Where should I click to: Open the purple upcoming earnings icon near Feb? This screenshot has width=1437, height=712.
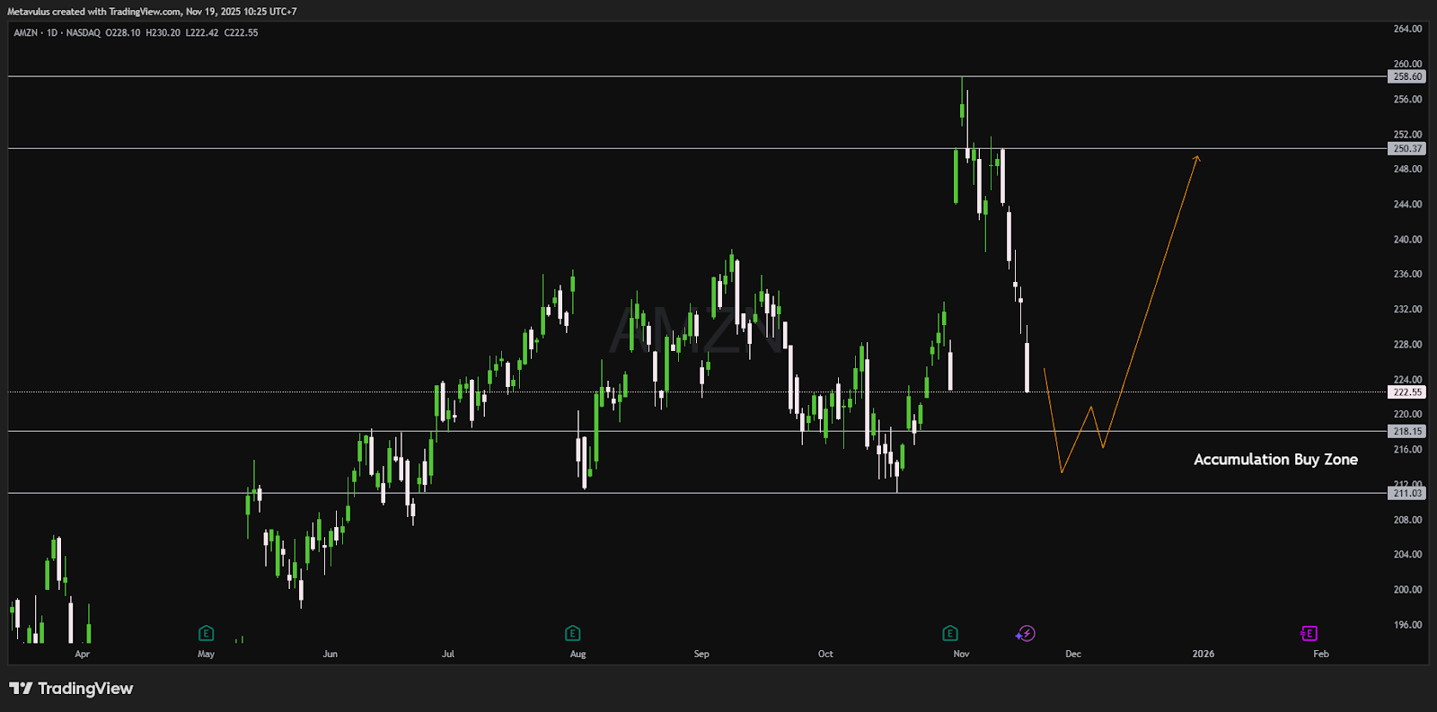[1309, 634]
